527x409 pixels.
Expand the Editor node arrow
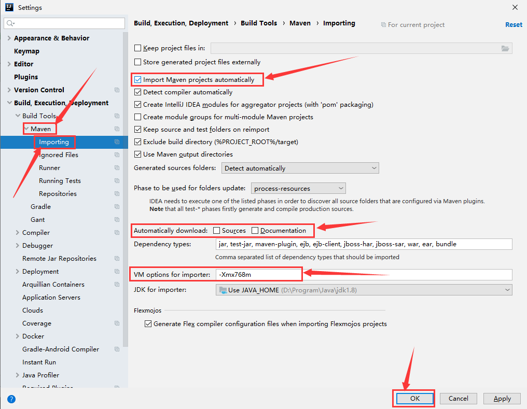click(x=9, y=64)
